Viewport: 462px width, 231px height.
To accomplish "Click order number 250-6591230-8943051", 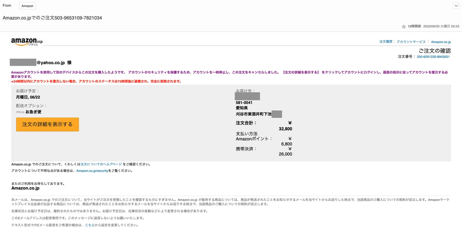I will pyautogui.click(x=433, y=57).
